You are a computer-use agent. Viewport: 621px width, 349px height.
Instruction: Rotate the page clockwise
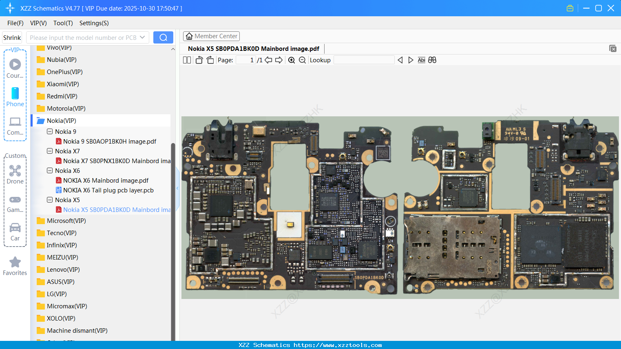pos(210,60)
